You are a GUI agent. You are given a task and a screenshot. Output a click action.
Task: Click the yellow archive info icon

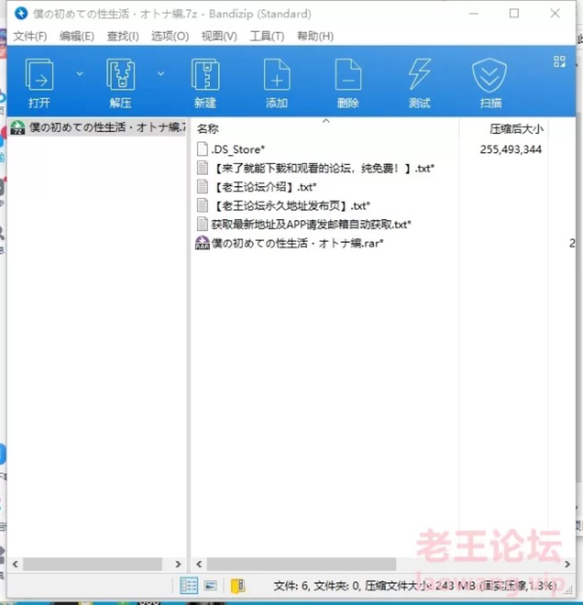pos(237,586)
